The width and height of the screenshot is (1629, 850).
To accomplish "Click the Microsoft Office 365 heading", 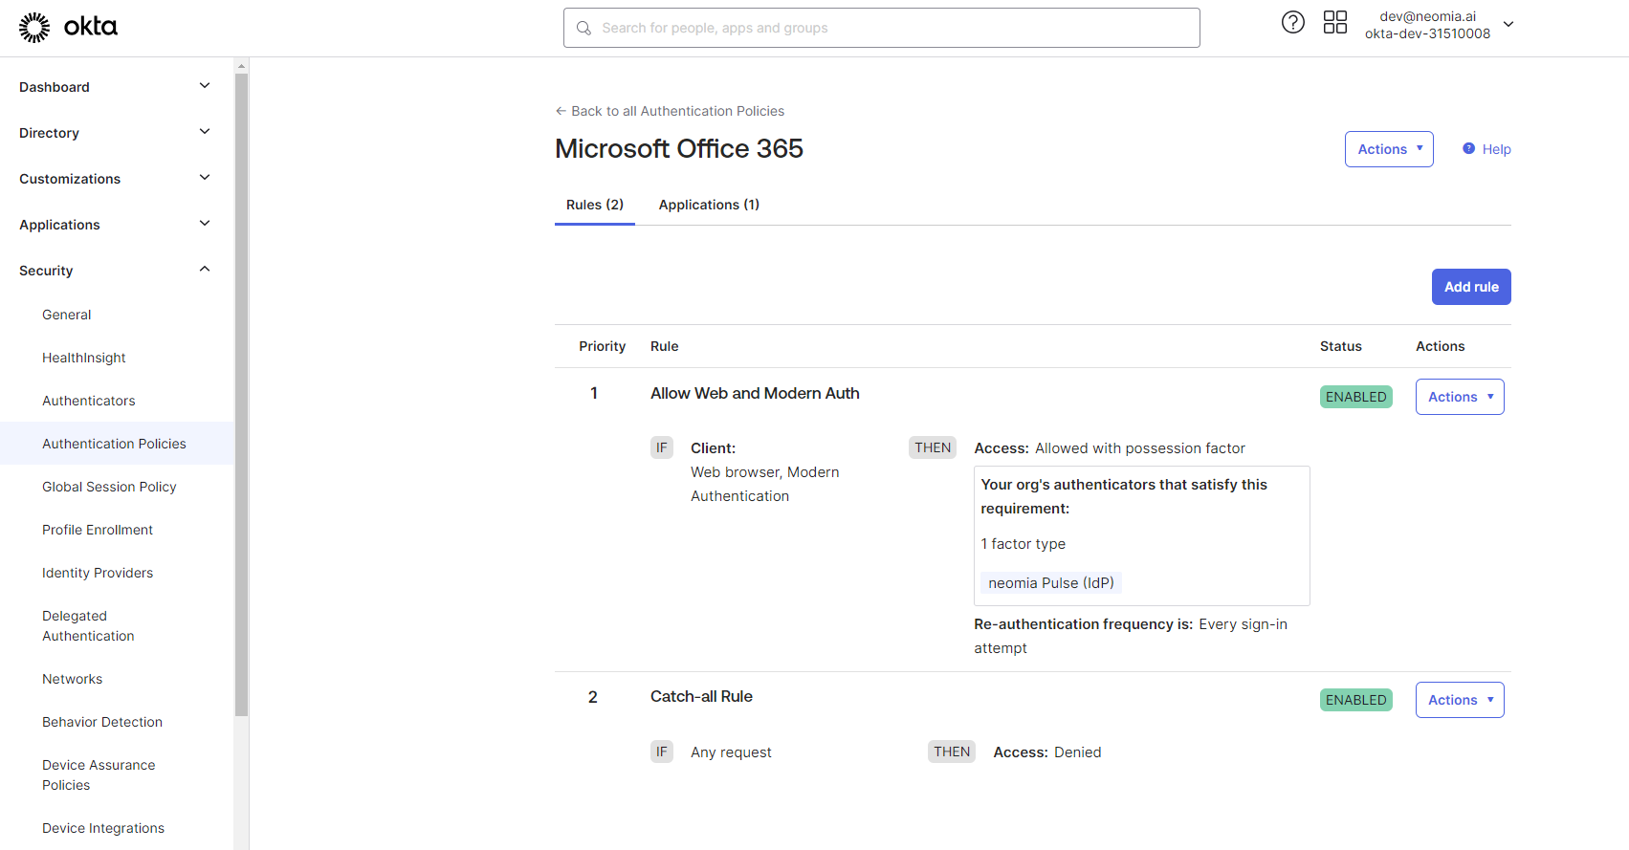I will 679,149.
